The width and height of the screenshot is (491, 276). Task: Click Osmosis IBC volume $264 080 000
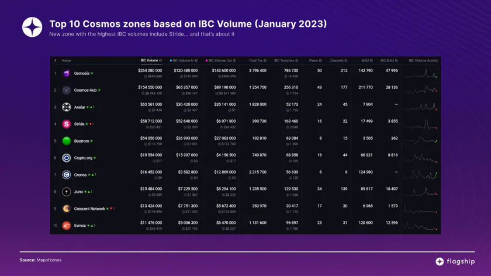(x=150, y=71)
